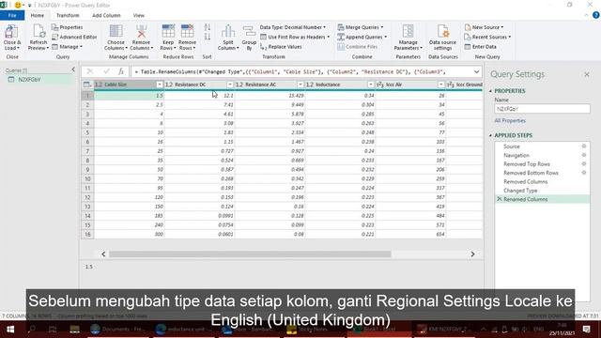This screenshot has height=338, width=601.
Task: Click the formula bar text
Action: (x=292, y=71)
